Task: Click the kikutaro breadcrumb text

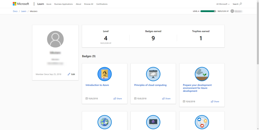Action: point(34,11)
